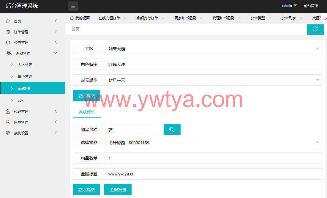327x198 pixels.
Task: Click the search magnifier button next to 物品名称
Action: 172,130
